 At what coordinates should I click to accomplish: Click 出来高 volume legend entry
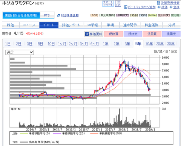pyautogui.click(x=40, y=142)
